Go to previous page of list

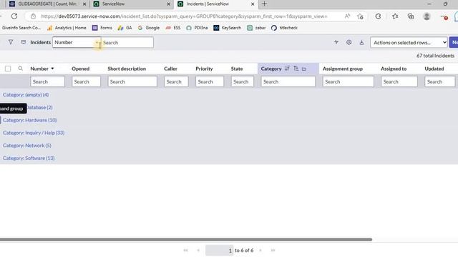click(x=198, y=251)
